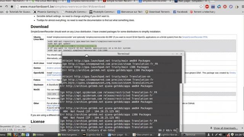
Task: Click the OpenSUSE row label
Action: click(x=39, y=73)
